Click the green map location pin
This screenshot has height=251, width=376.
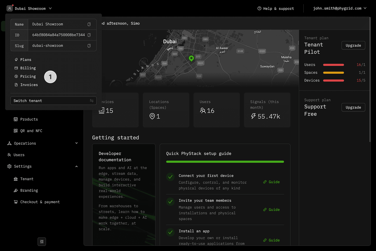pos(191,58)
